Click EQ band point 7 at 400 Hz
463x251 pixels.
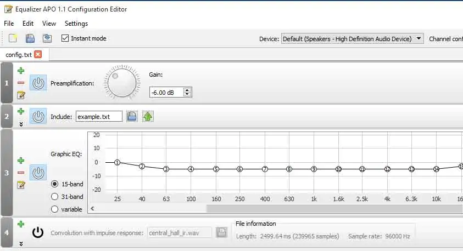pyautogui.click(x=265, y=169)
